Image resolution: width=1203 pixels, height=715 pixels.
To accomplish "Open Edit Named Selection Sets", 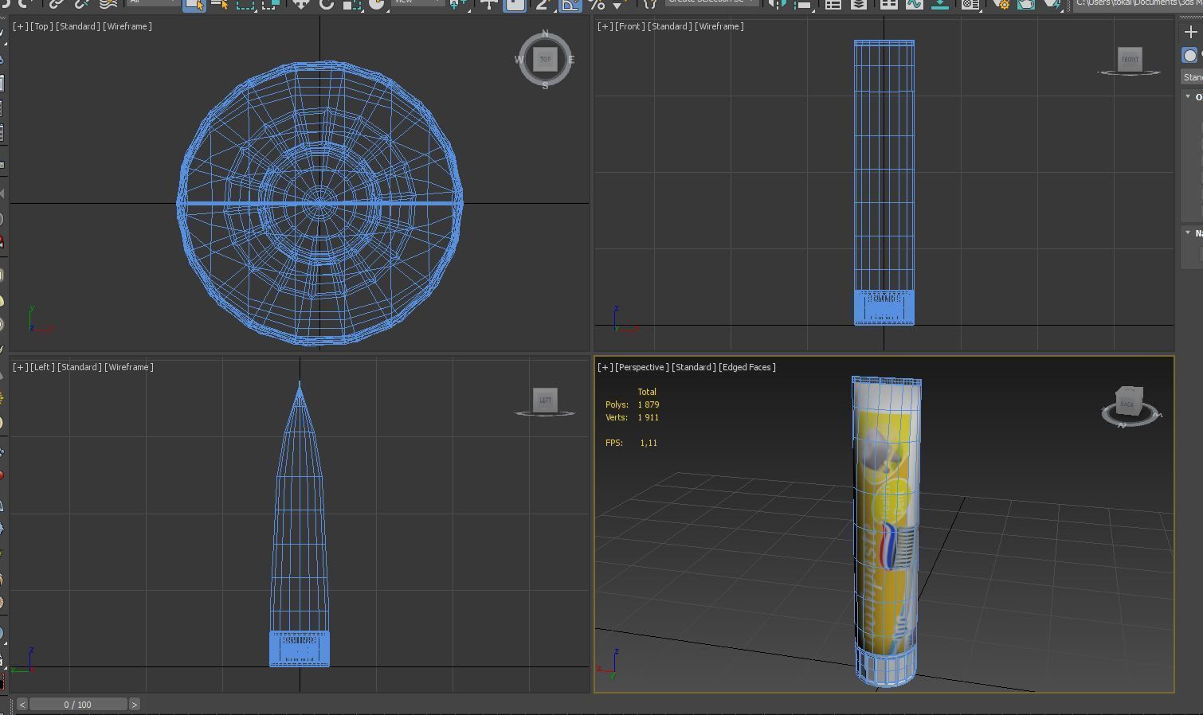I will [650, 4].
